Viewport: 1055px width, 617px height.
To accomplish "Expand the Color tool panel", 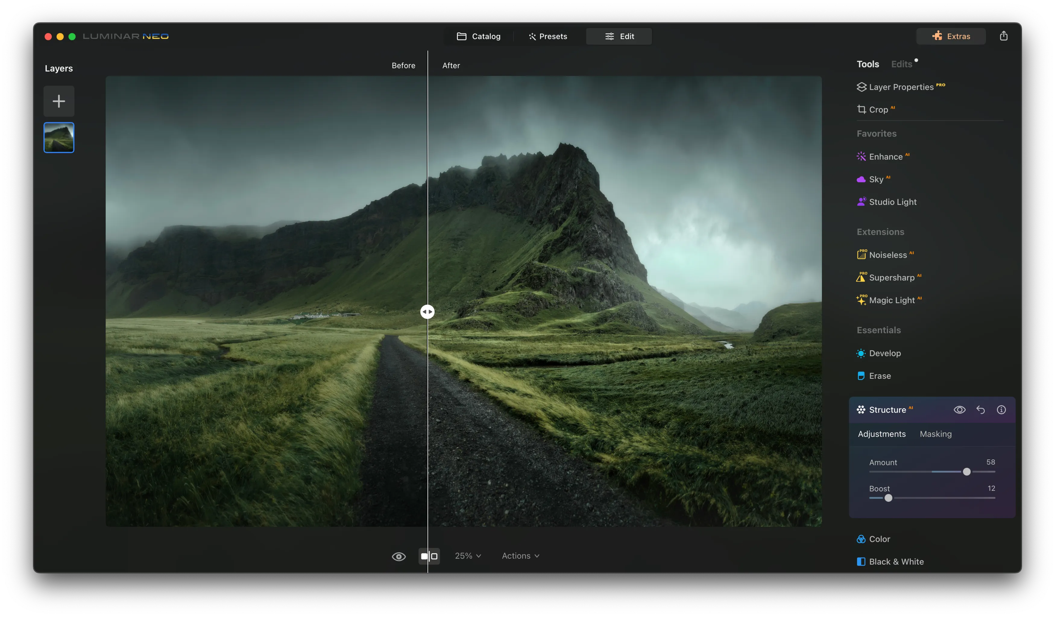I will (879, 539).
